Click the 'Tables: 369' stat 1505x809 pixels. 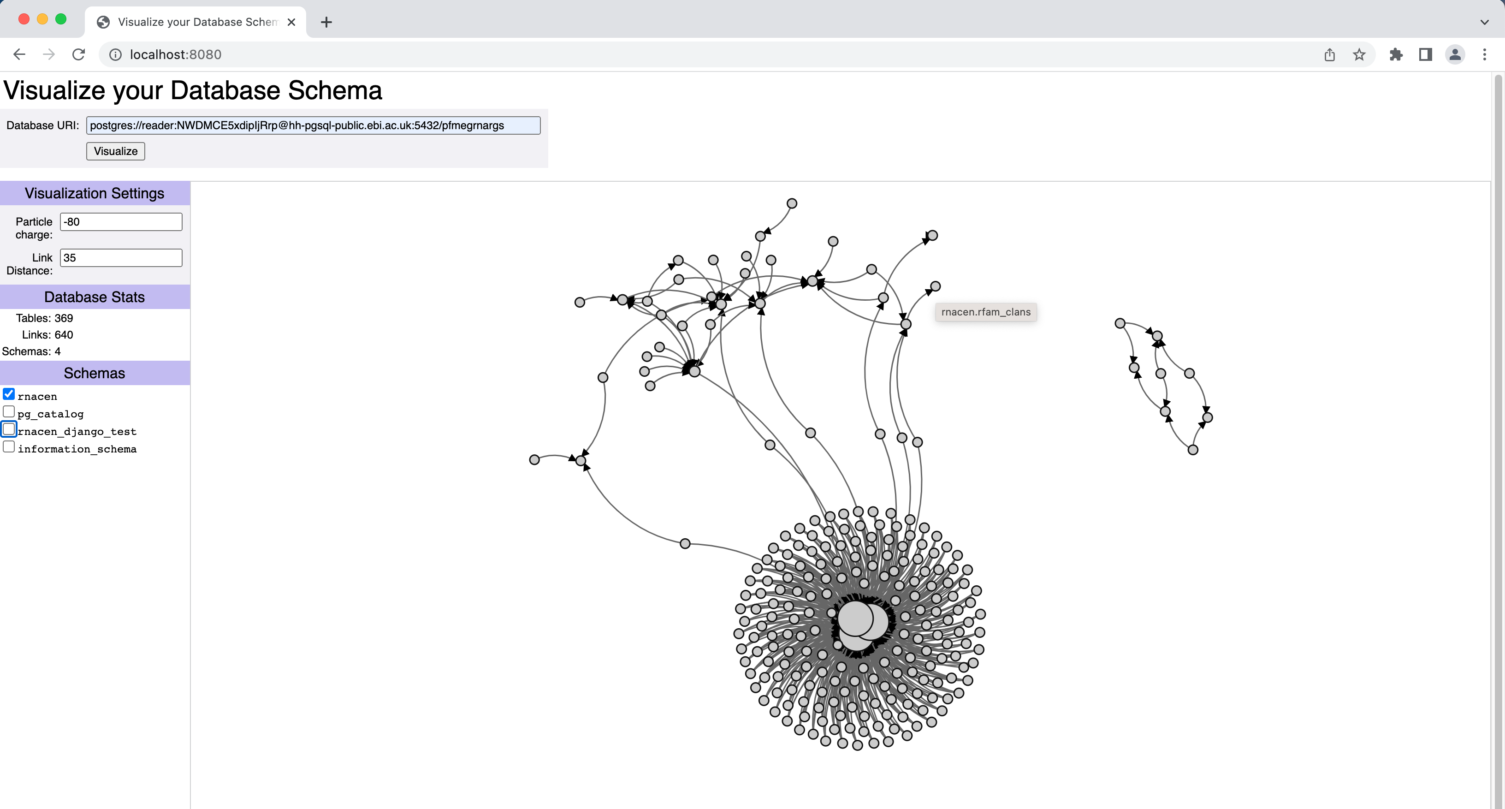click(x=44, y=318)
